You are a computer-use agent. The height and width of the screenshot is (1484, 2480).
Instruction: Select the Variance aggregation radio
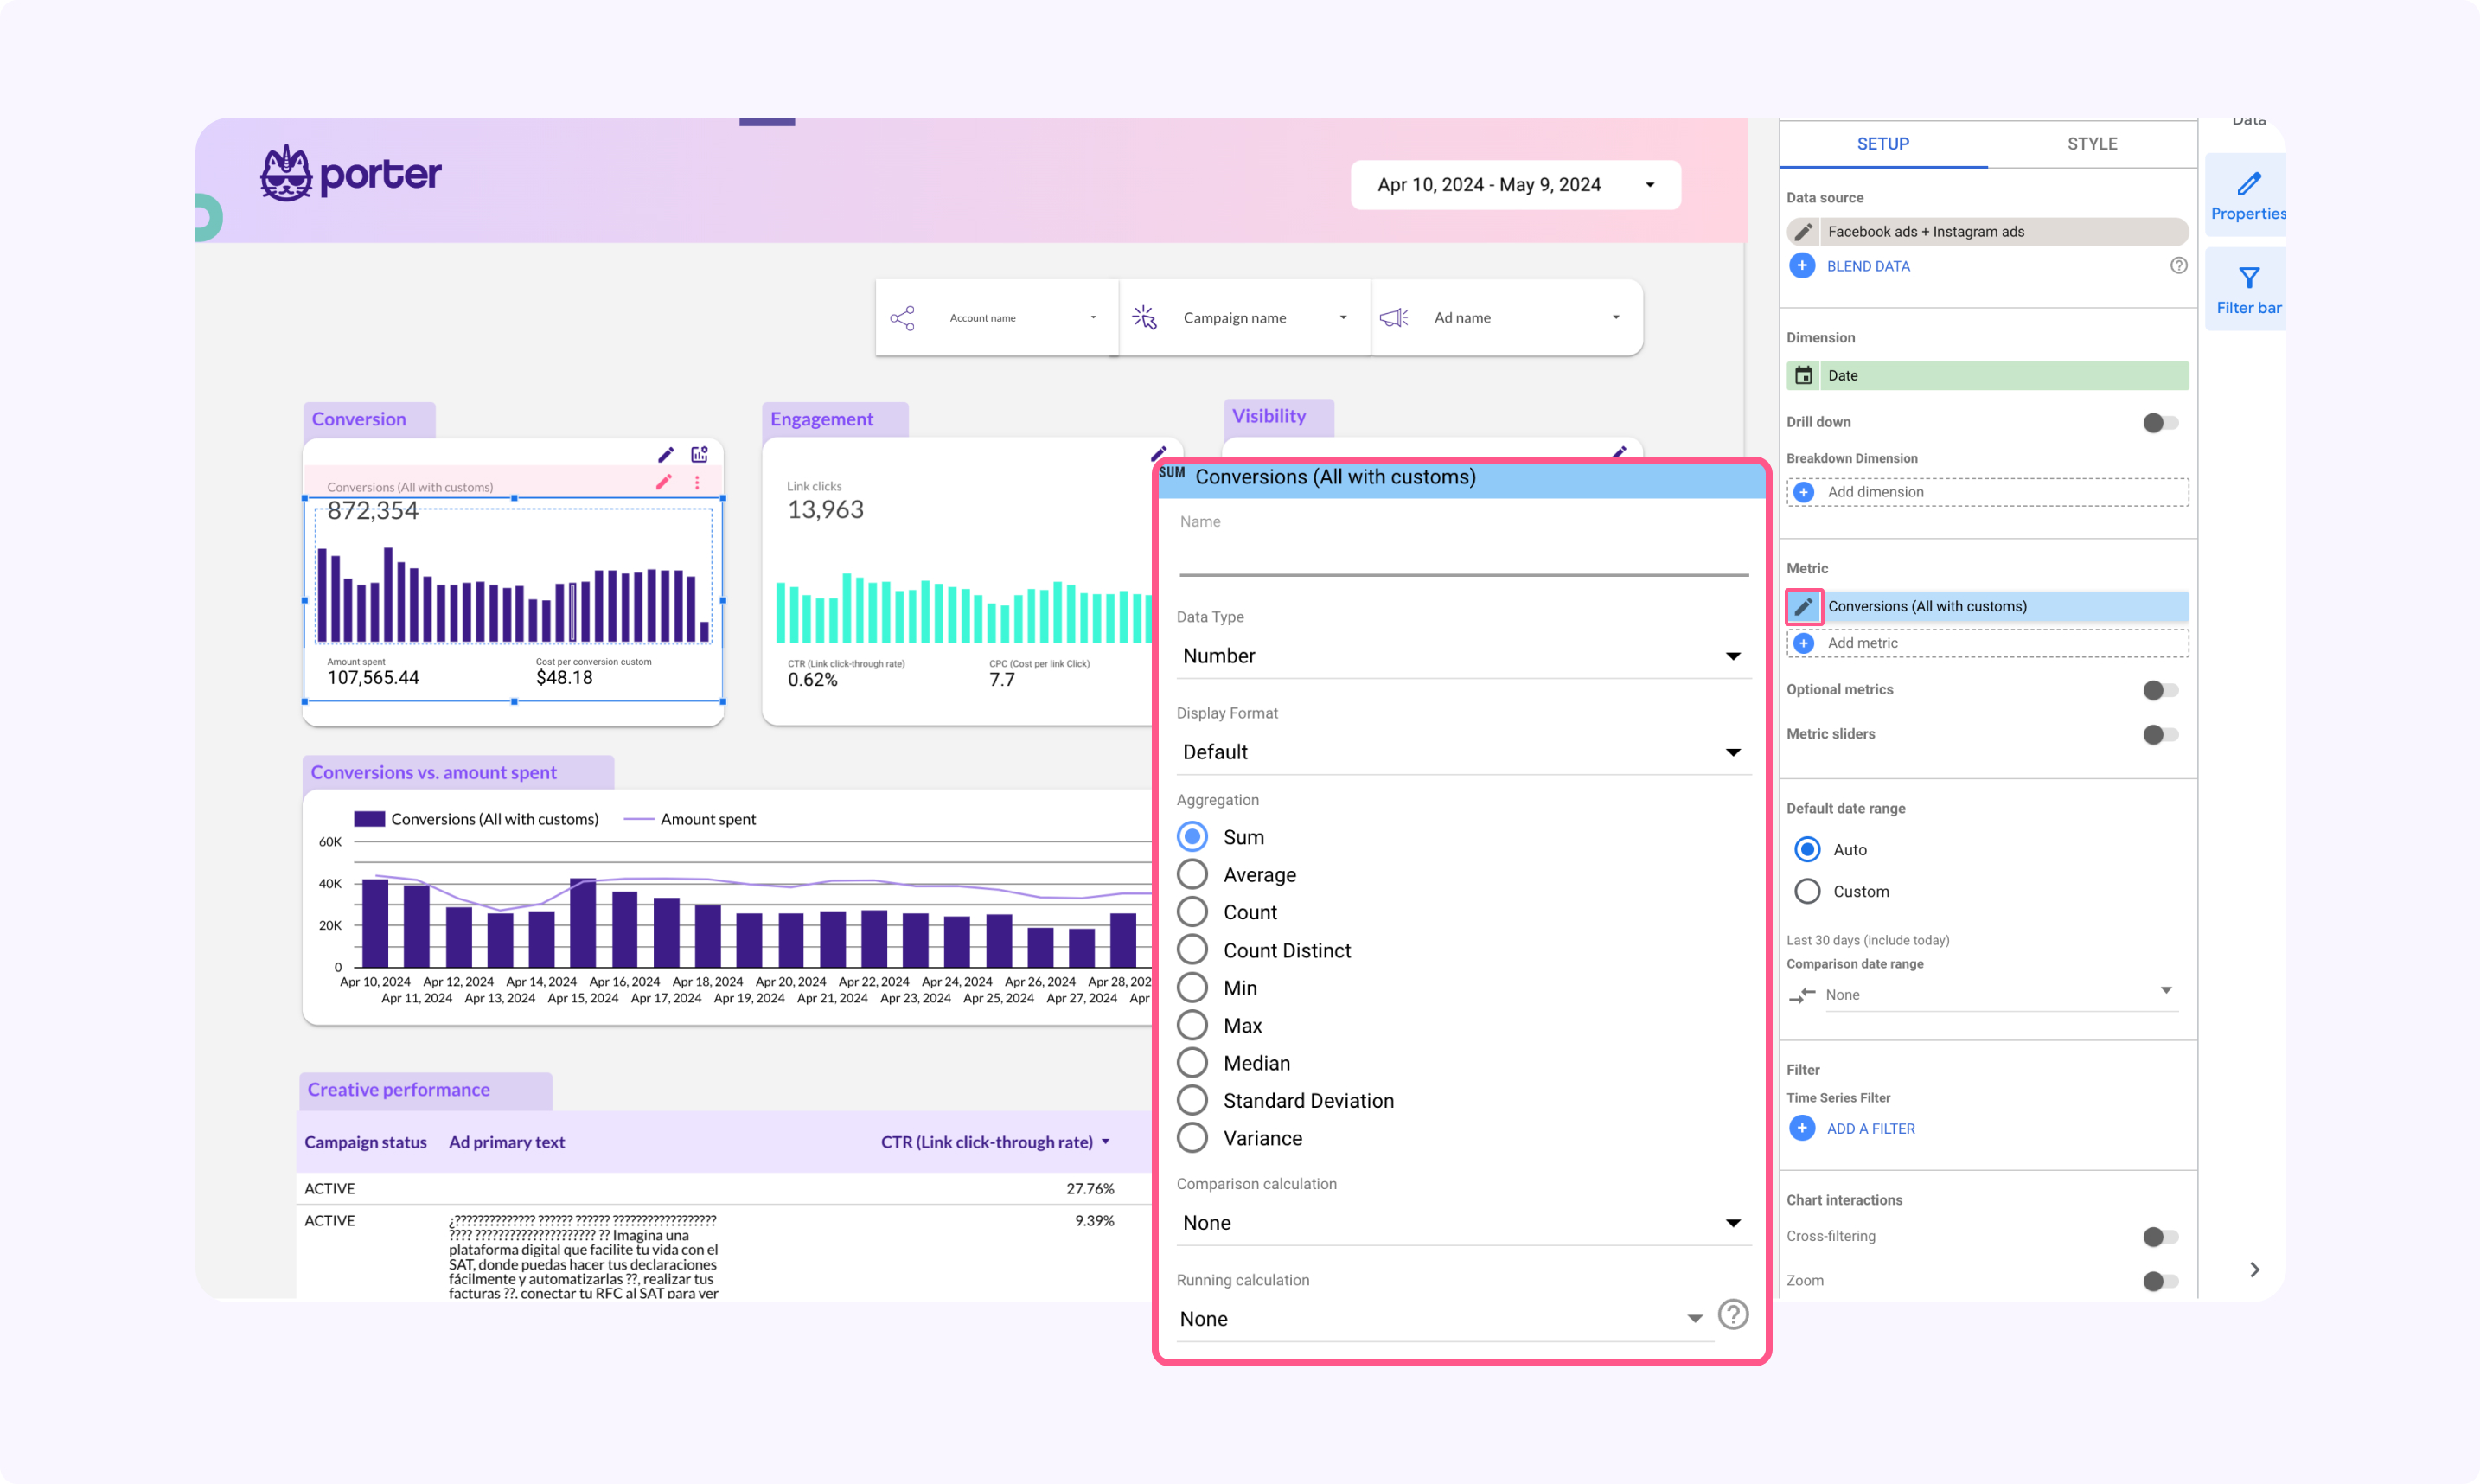1192,1138
